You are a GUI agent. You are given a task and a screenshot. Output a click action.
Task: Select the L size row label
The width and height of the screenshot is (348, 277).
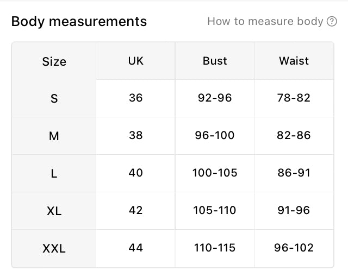click(54, 173)
